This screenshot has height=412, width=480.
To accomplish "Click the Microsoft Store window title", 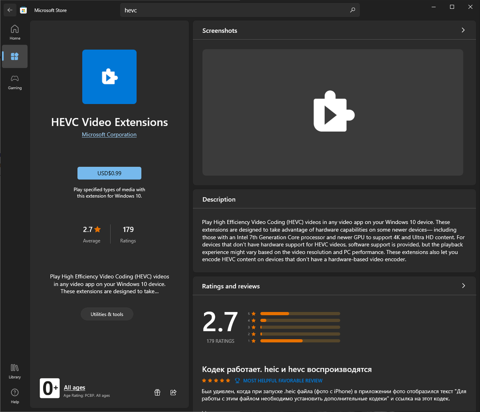I will click(50, 10).
